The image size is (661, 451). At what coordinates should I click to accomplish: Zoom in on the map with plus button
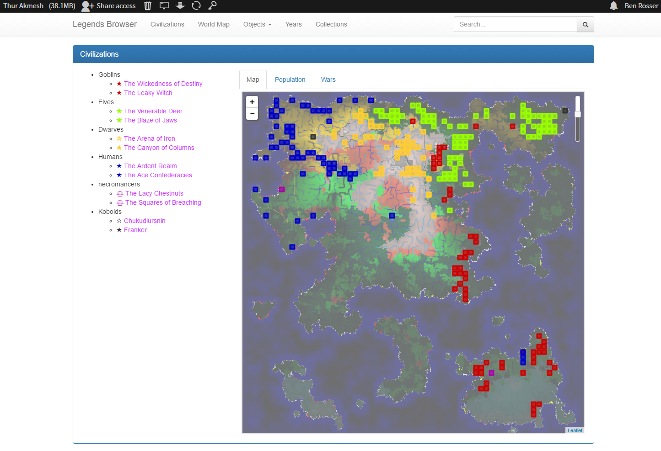coord(252,102)
